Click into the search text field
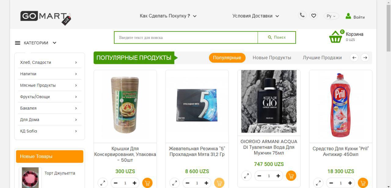This screenshot has width=391, height=188. [x=186, y=37]
